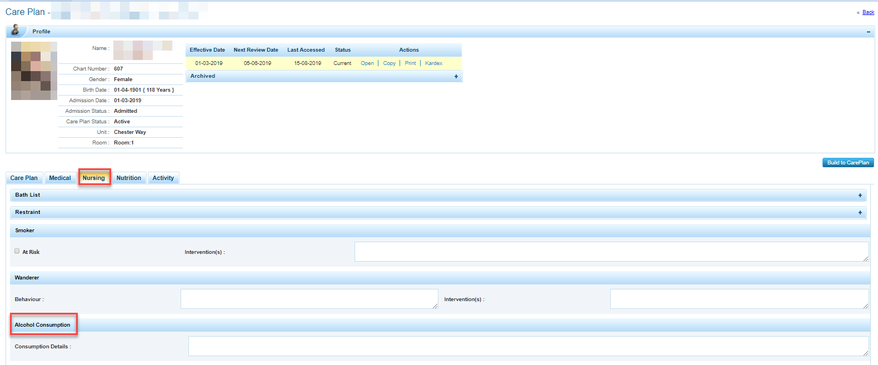The height and width of the screenshot is (365, 878).
Task: Click the Profile person icon
Action: [x=16, y=31]
